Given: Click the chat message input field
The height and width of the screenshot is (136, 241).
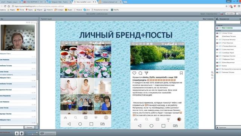Looking at the screenshot, I should [12, 127].
